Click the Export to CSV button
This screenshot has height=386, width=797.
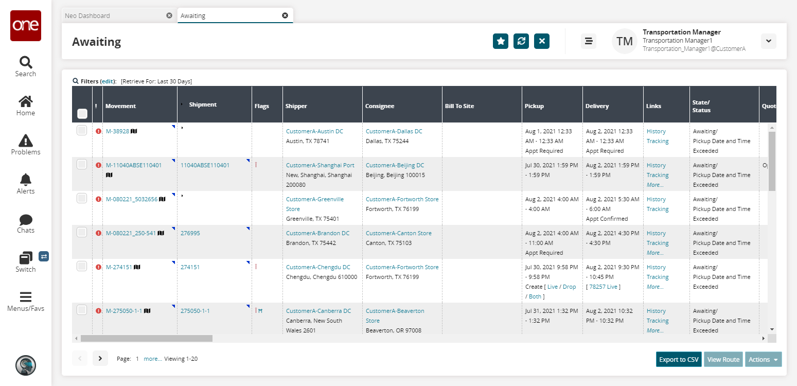(679, 360)
